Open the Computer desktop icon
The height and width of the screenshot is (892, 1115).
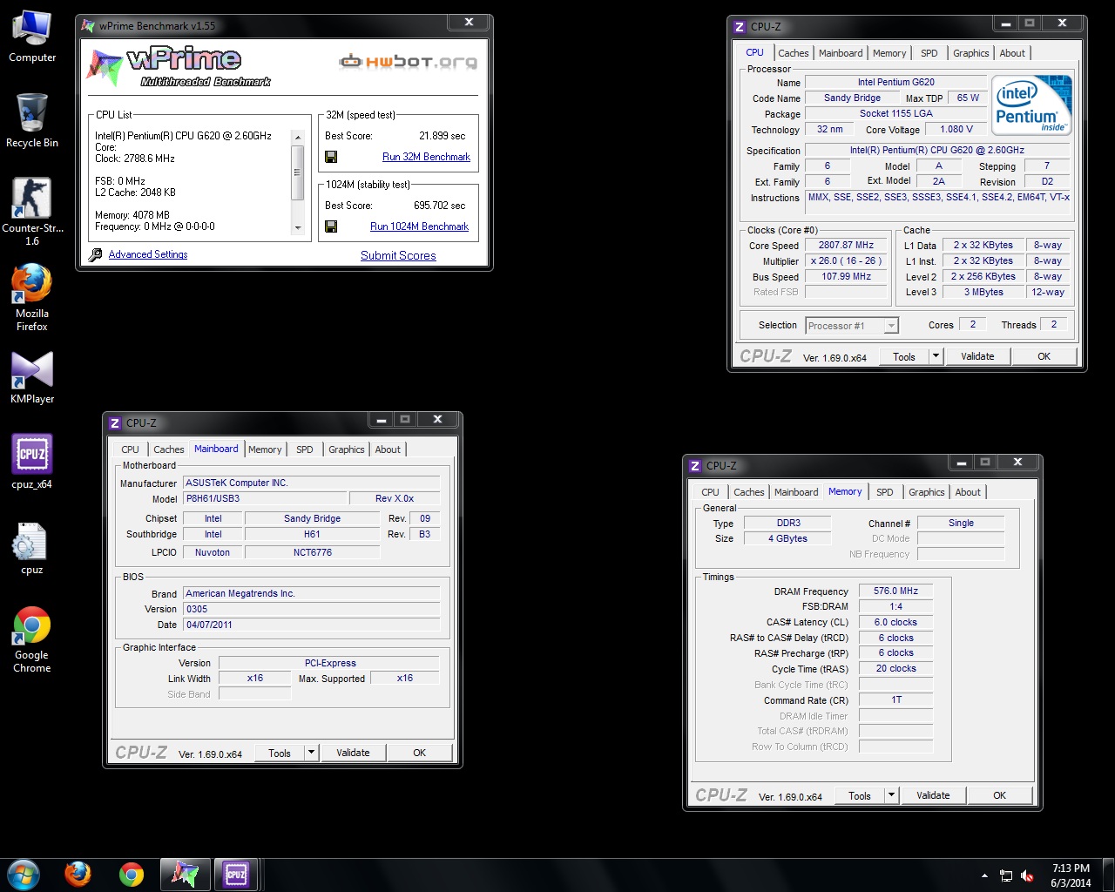(x=32, y=36)
